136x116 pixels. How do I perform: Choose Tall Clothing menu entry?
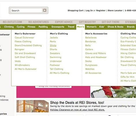point(56,69)
